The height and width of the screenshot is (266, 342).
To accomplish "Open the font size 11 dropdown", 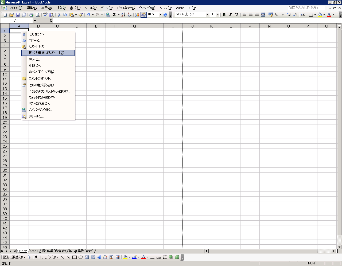I will [x=218, y=15].
